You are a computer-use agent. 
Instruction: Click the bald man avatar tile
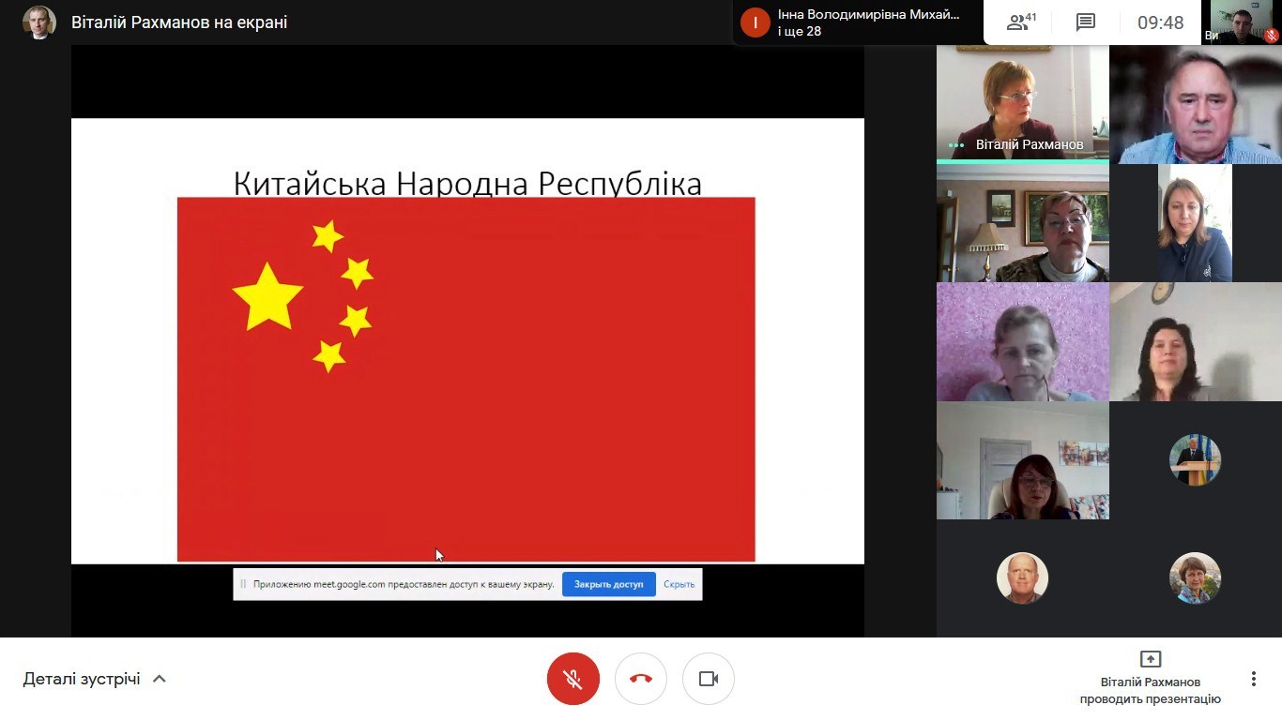[x=1022, y=577]
